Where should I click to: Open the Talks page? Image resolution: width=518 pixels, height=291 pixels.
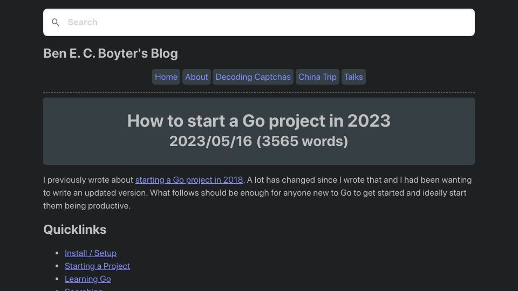(353, 77)
